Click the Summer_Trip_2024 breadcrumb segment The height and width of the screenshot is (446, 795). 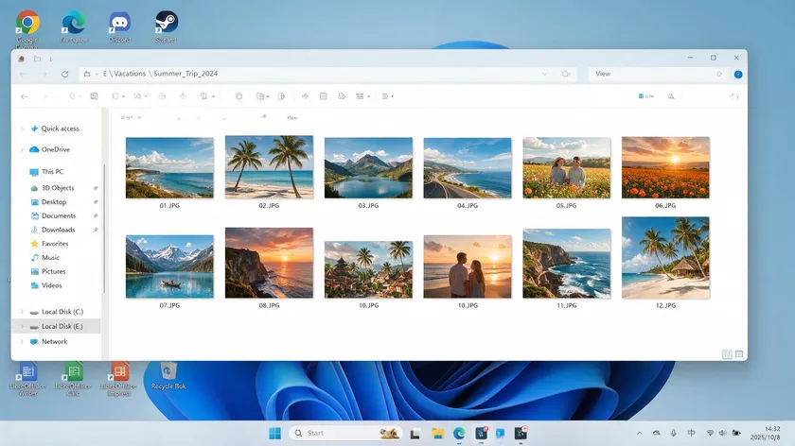(185, 74)
